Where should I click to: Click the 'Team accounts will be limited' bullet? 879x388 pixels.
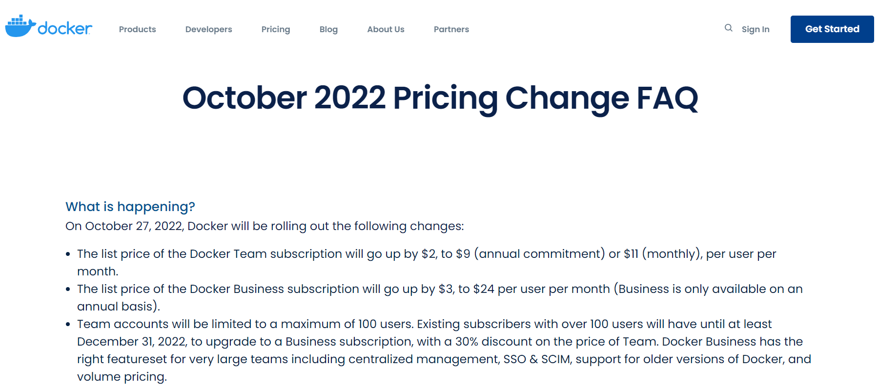(244, 324)
